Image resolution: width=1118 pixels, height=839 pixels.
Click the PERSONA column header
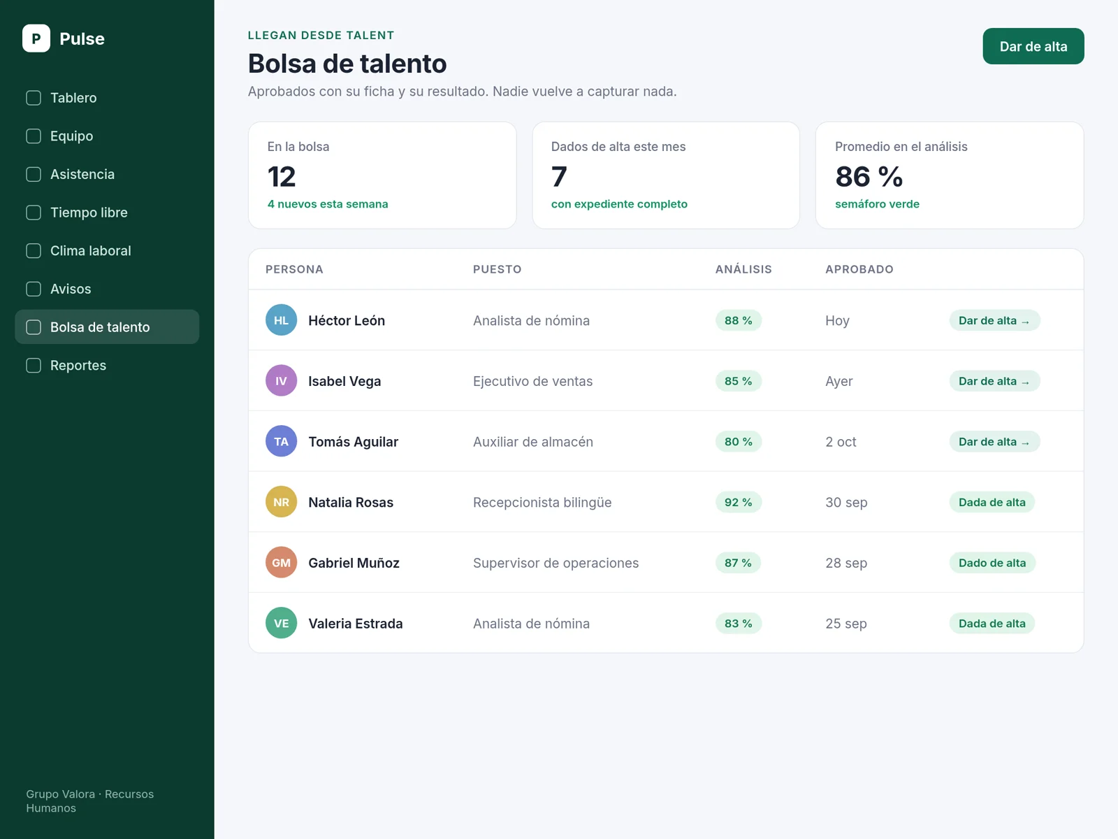click(294, 269)
